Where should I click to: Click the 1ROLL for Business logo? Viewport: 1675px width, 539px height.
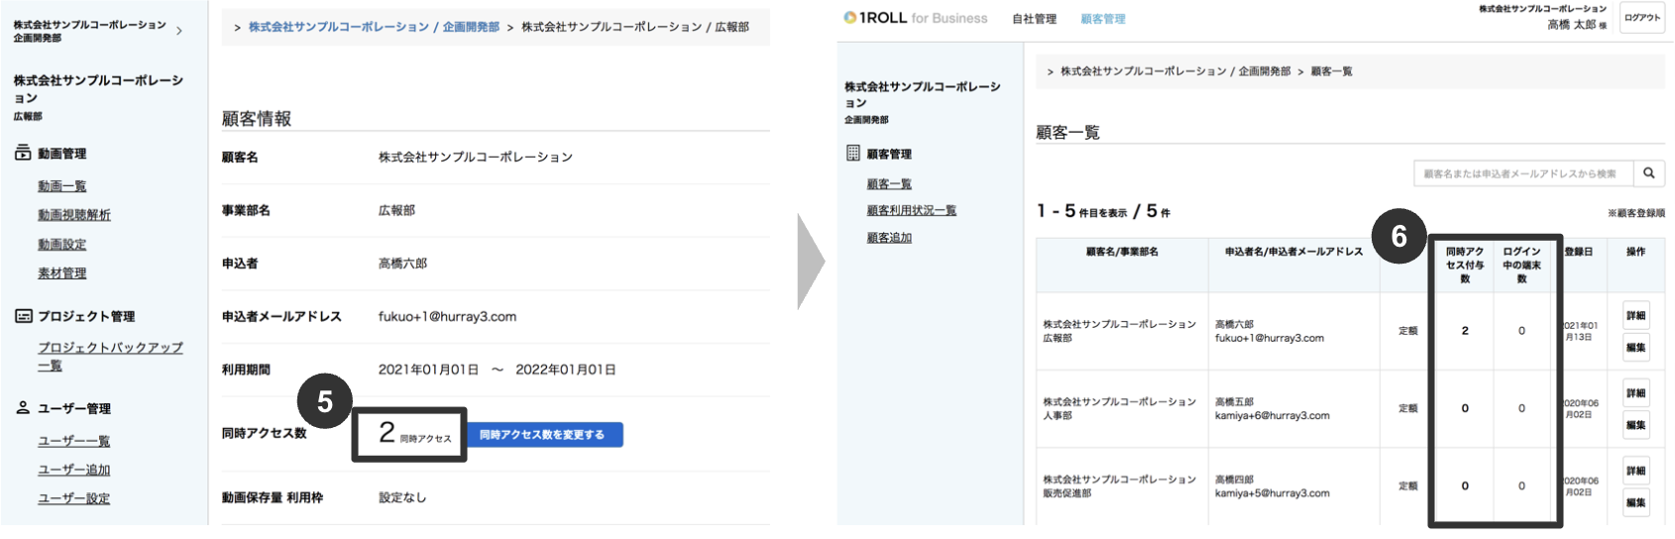click(915, 18)
